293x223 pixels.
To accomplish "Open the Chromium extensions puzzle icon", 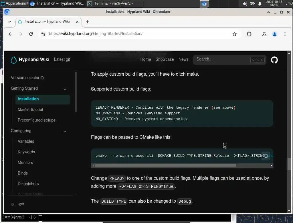I will coord(249,34).
